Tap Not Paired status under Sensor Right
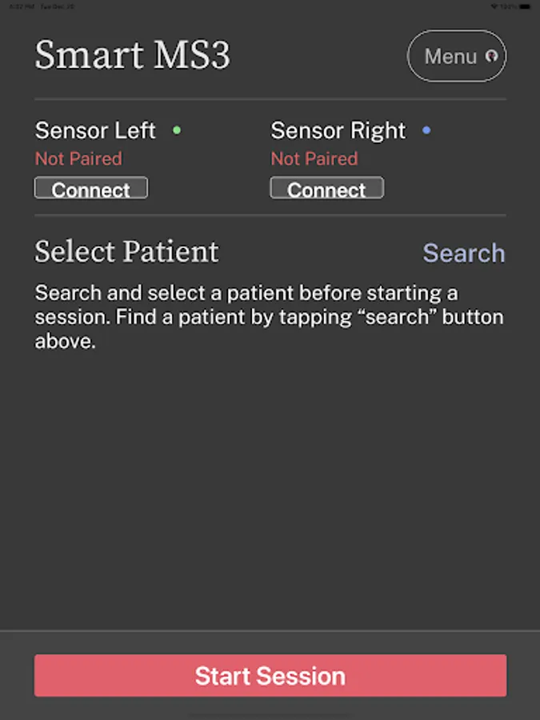 (x=314, y=158)
